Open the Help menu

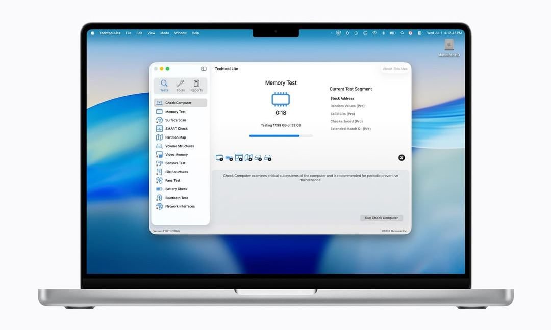point(195,33)
